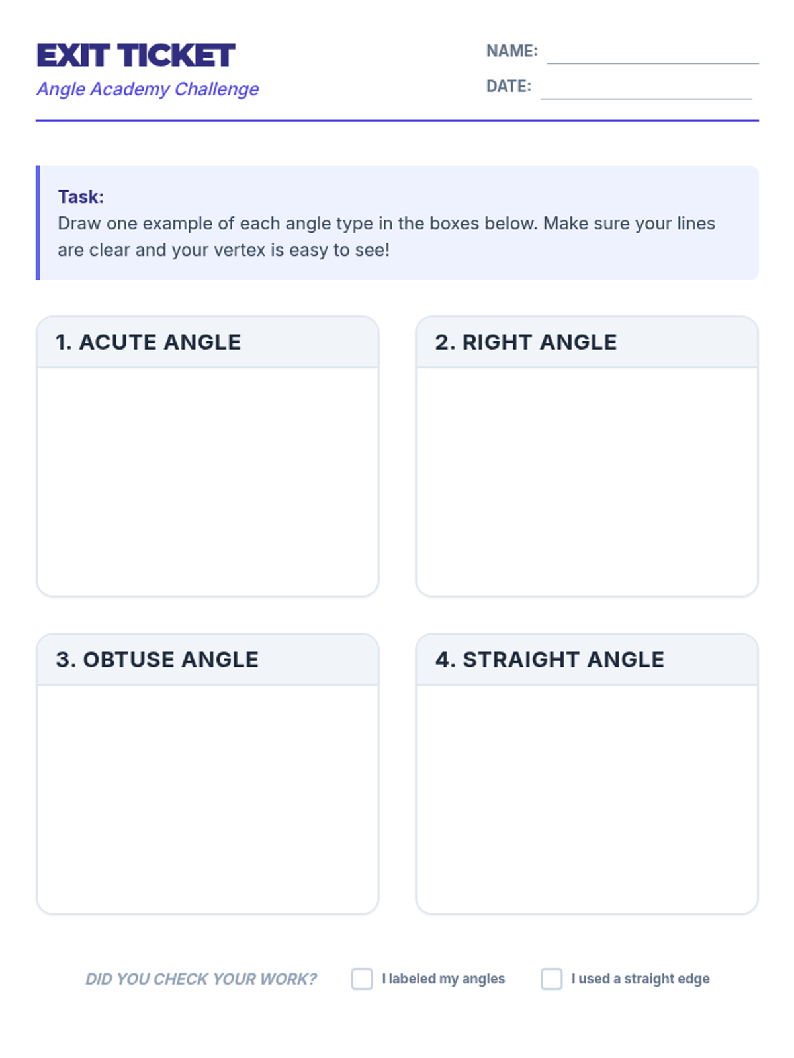Select the '3. OBTUSE ANGLE' header
The height and width of the screenshot is (1058, 794).
tap(157, 659)
